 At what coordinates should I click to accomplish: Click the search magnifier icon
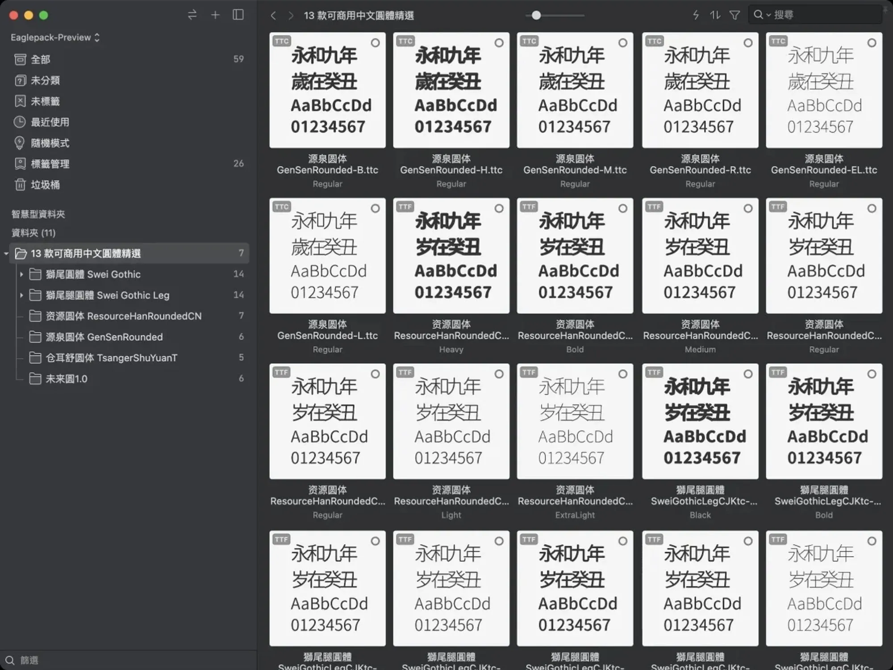coord(758,15)
